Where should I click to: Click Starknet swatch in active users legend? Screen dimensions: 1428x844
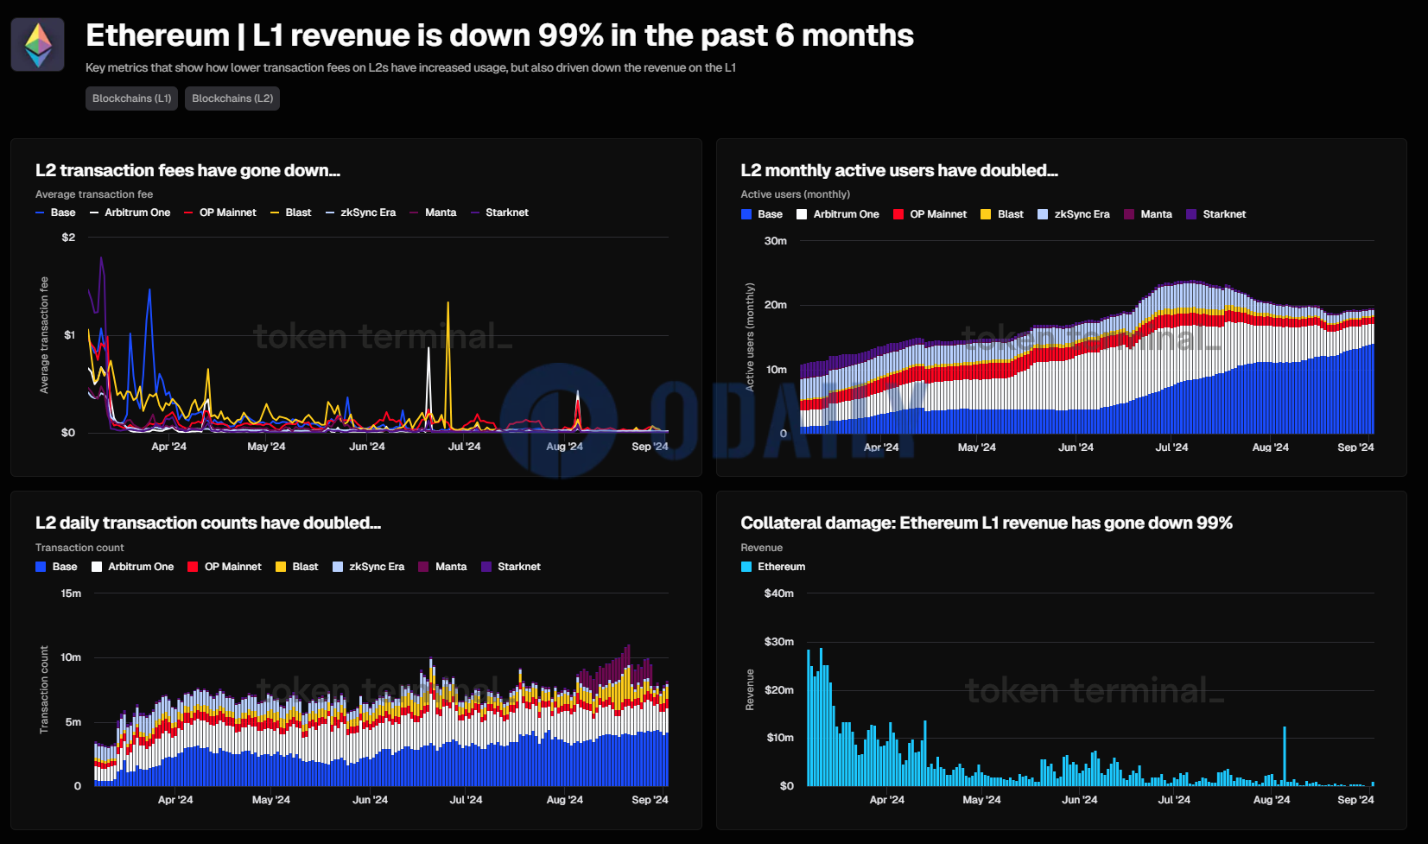(x=1191, y=214)
